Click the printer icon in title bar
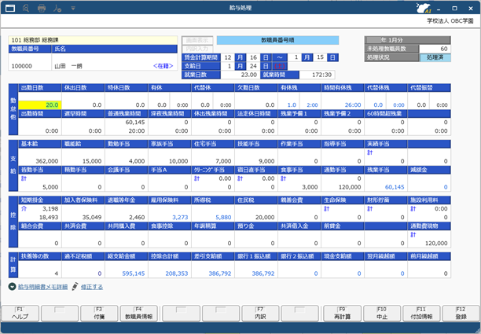The height and width of the screenshot is (334, 481). pyautogui.click(x=42, y=9)
